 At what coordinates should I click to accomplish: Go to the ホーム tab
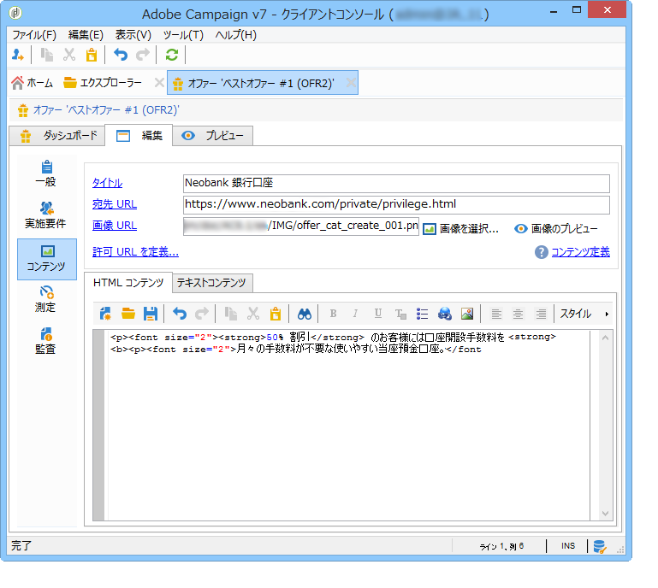coord(33,83)
